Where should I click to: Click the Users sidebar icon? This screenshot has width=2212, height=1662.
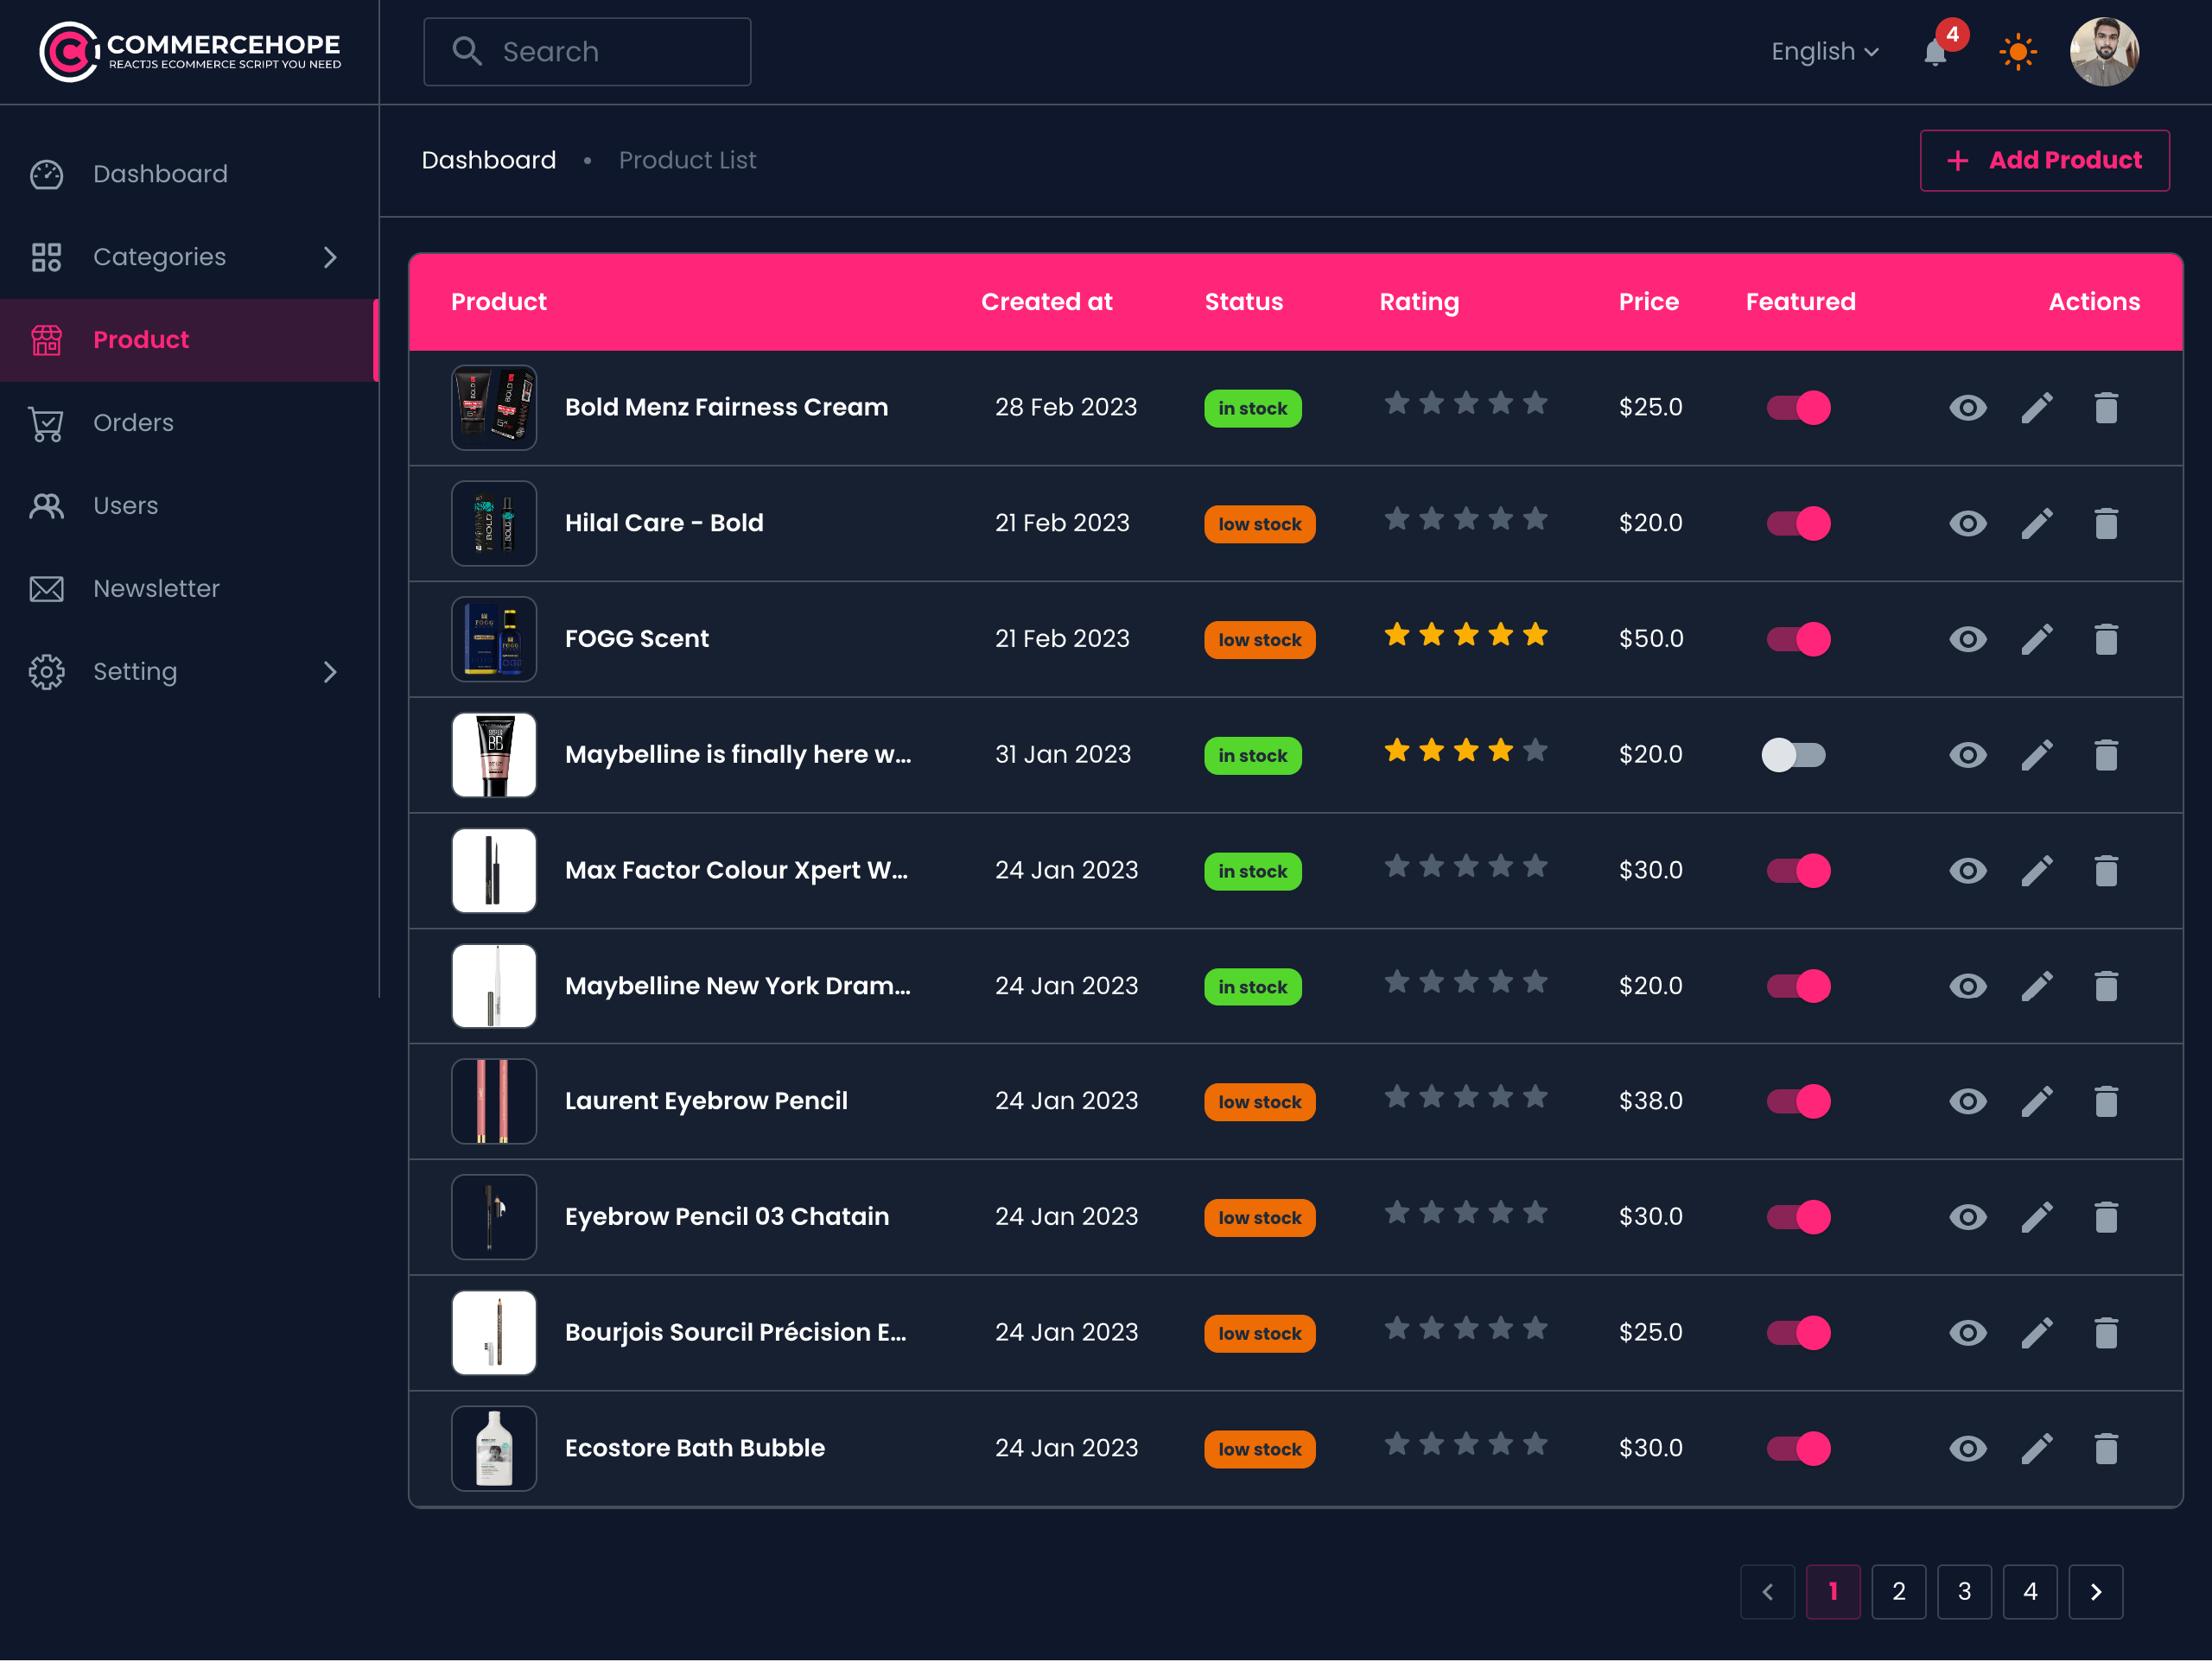[46, 506]
